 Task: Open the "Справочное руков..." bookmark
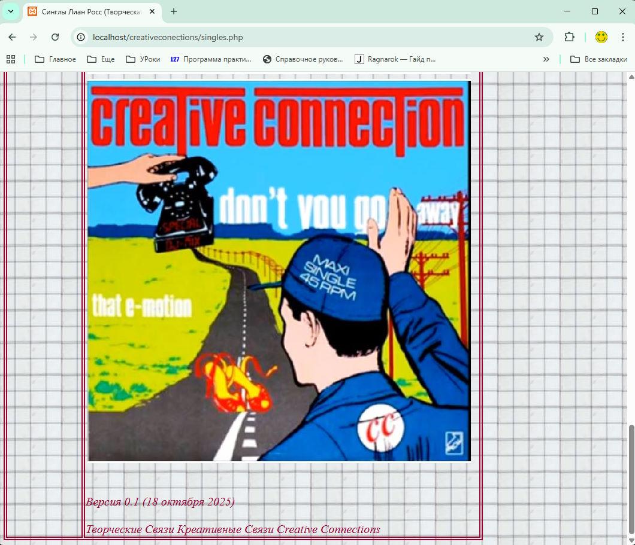(303, 59)
